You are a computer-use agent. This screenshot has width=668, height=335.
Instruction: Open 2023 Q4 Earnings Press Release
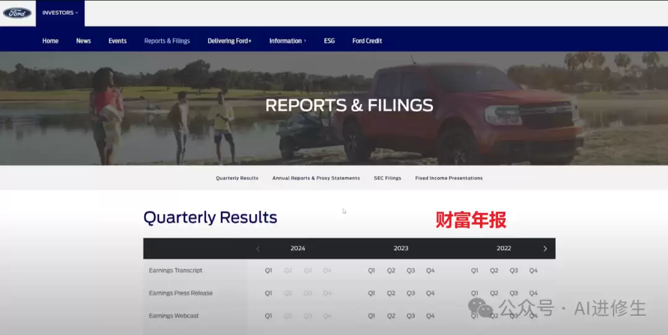pos(430,293)
